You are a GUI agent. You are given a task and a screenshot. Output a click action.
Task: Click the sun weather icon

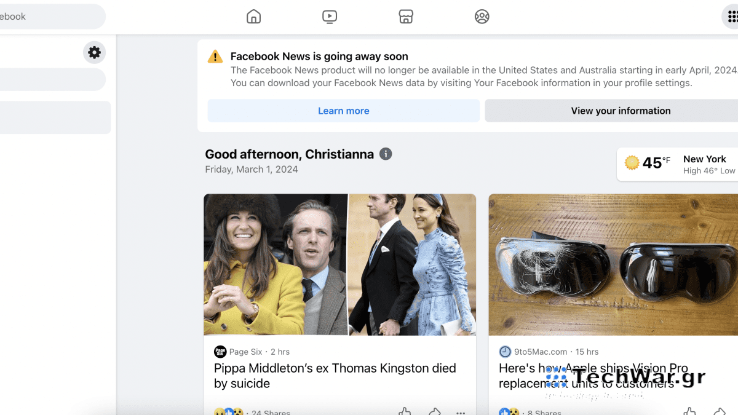click(x=632, y=163)
